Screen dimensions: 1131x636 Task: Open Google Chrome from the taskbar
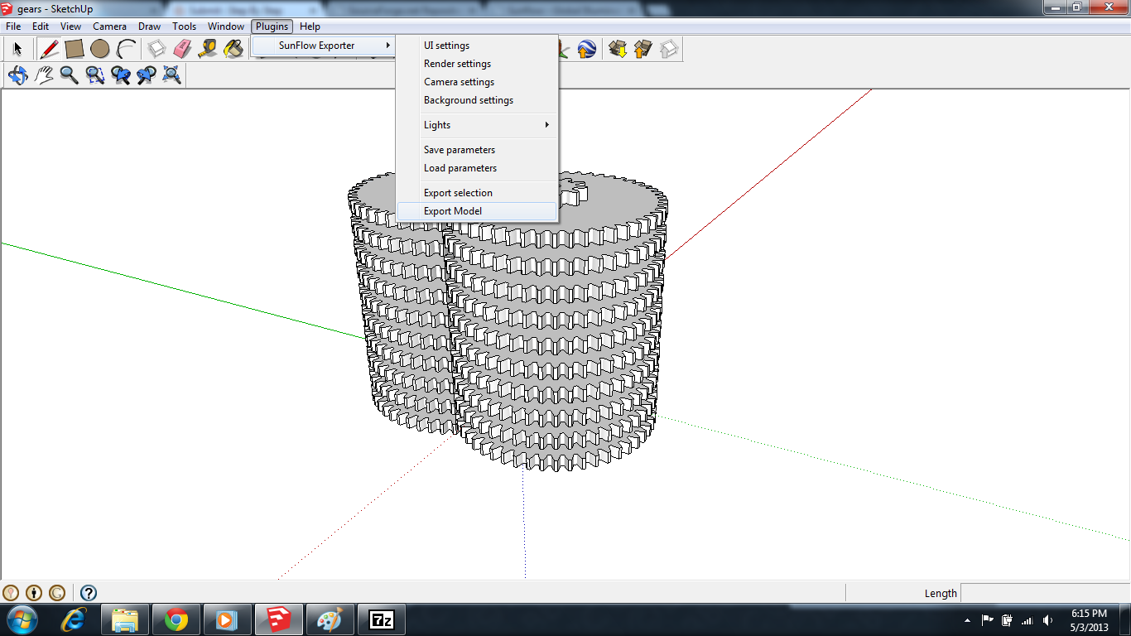pyautogui.click(x=176, y=619)
